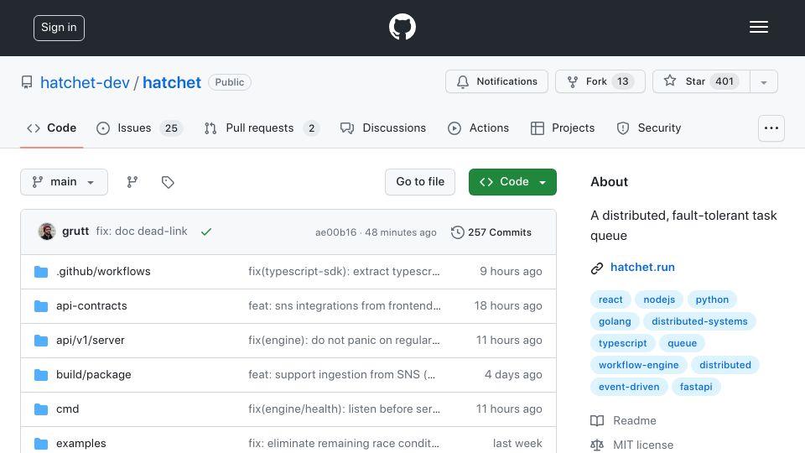Open commit fix(typescript-sdk): extract typescr…
Viewport: 805px width, 453px height.
344,271
